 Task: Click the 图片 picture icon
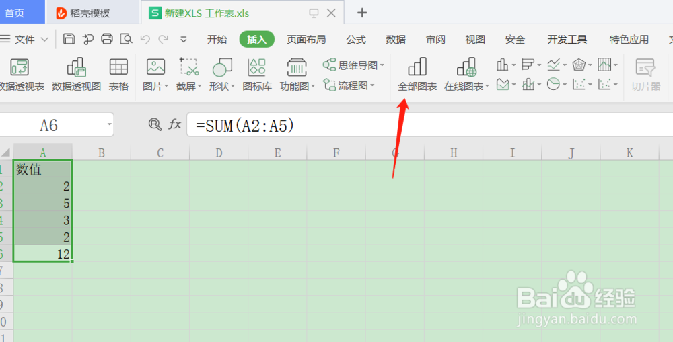(155, 67)
